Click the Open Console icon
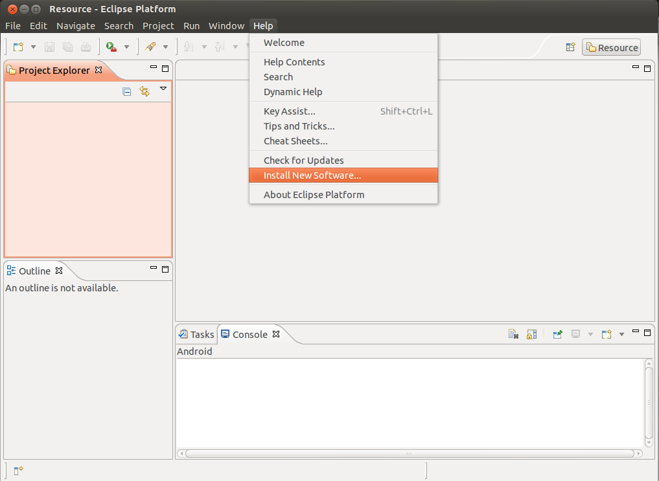Screen dimensions: 659x481 click(x=607, y=334)
